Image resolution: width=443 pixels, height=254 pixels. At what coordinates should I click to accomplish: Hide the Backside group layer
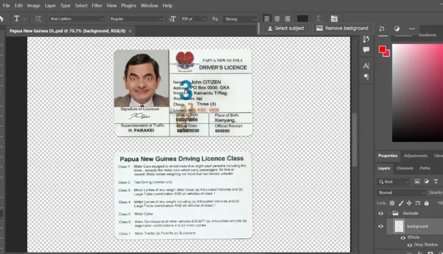[381, 213]
